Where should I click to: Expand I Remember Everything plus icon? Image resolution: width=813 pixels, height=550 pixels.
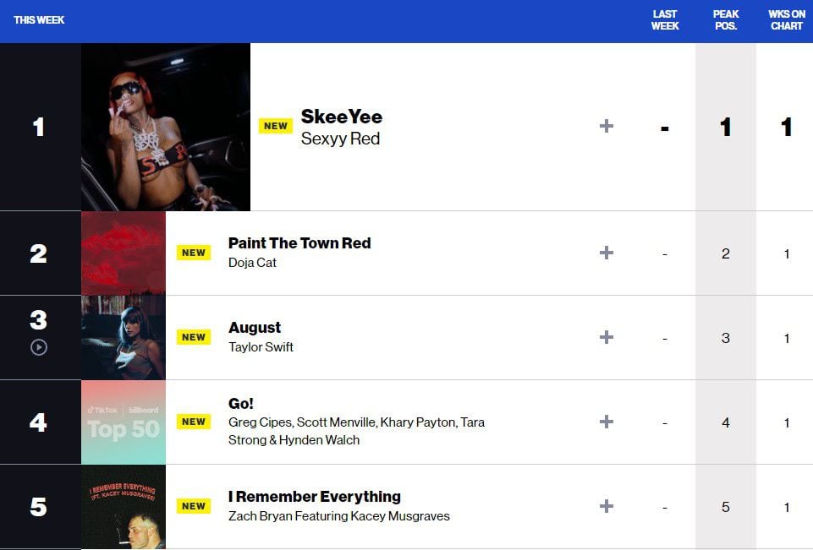click(x=606, y=506)
